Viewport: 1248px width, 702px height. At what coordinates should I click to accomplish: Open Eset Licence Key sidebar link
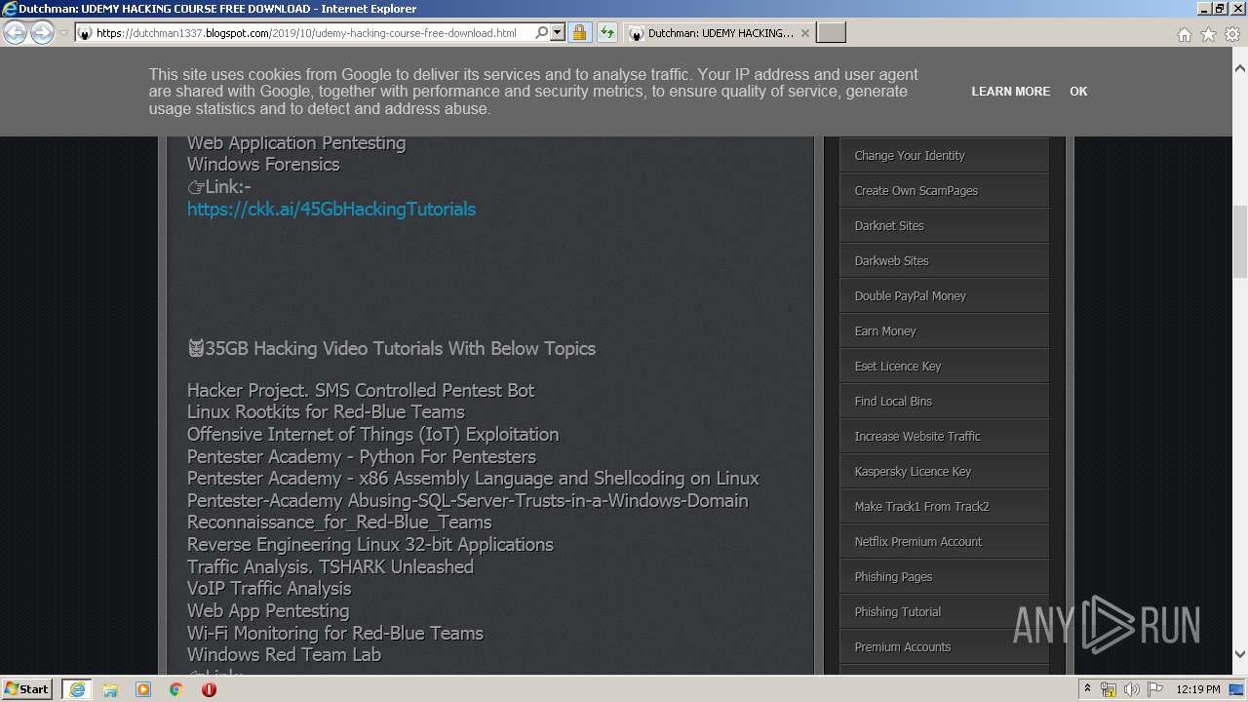click(944, 366)
